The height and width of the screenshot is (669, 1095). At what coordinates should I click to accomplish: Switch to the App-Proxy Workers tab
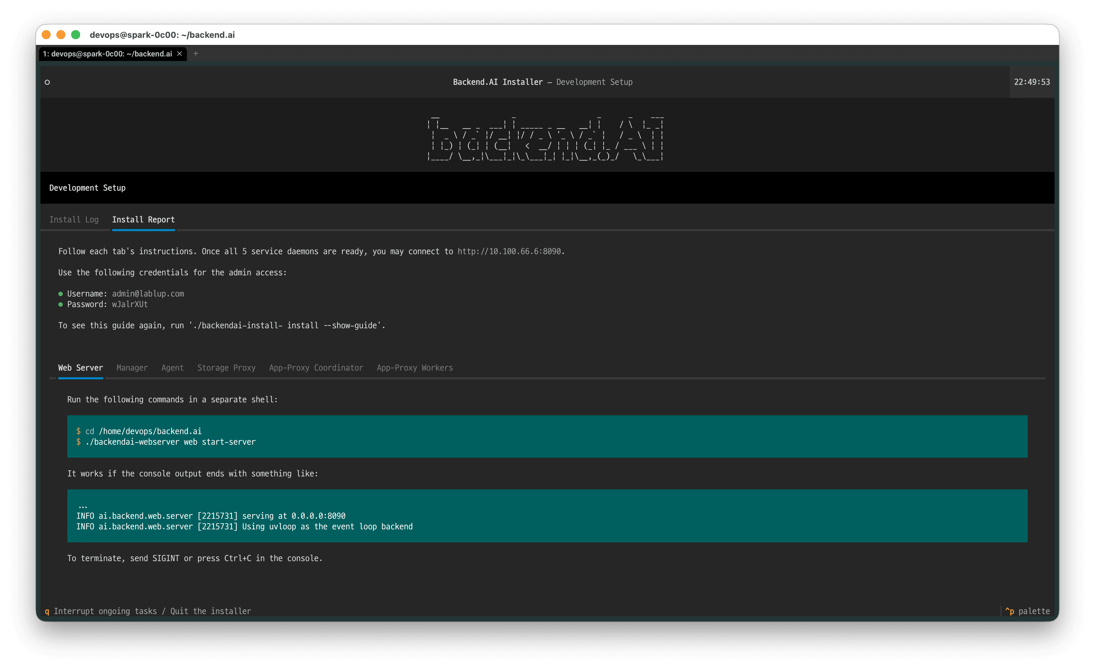[414, 368]
